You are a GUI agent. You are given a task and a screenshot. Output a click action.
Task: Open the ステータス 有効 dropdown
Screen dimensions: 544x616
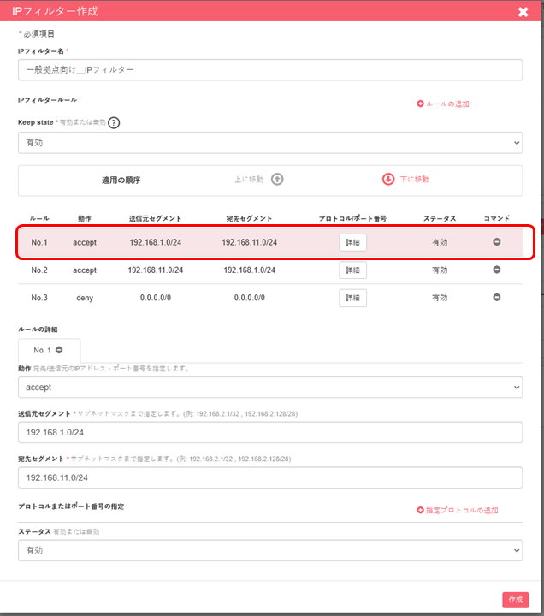pos(270,550)
